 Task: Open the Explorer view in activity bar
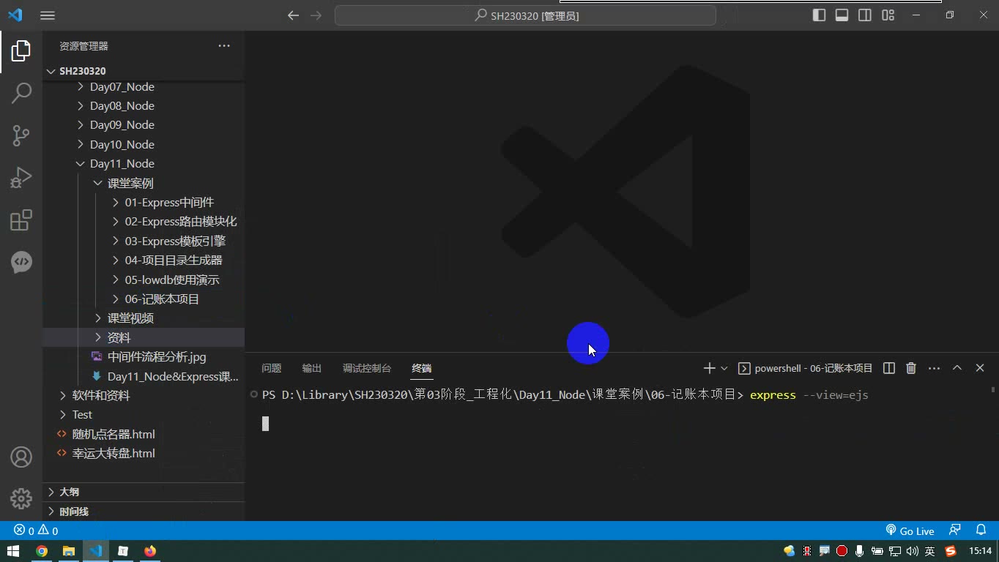point(21,50)
